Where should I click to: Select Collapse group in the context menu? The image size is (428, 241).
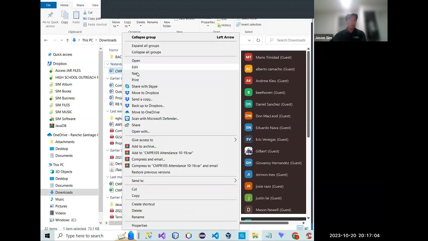tap(181, 37)
